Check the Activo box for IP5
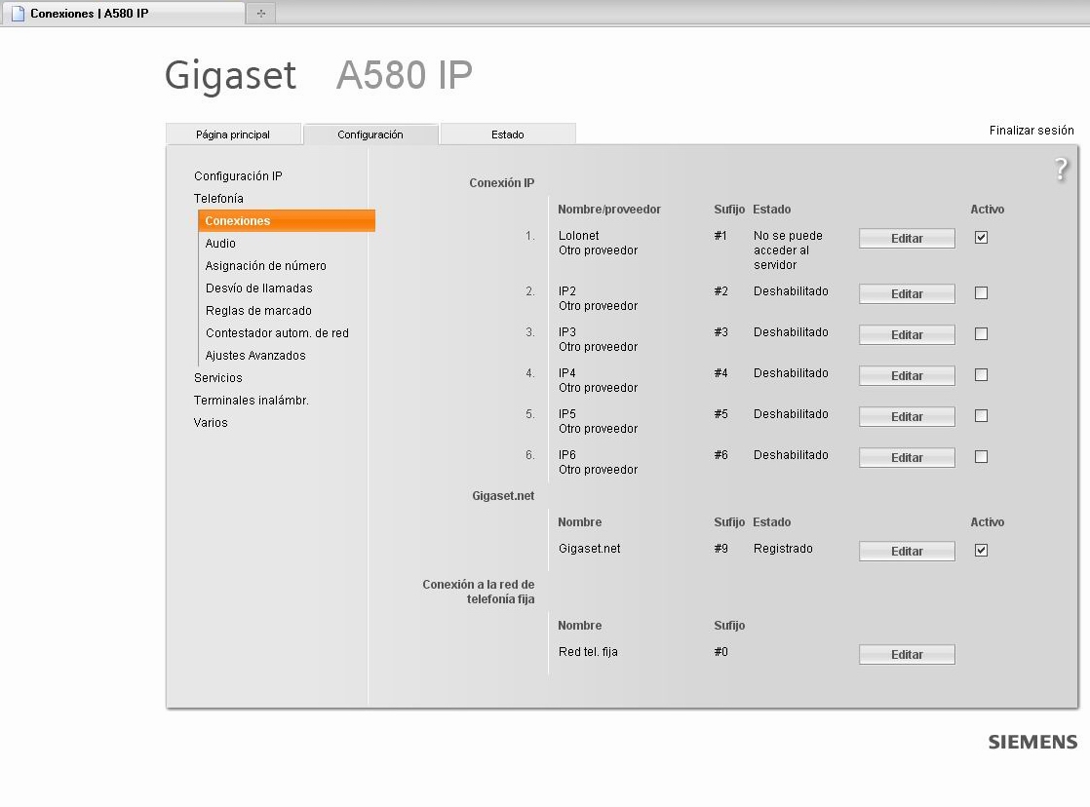The image size is (1090, 807). tap(982, 415)
